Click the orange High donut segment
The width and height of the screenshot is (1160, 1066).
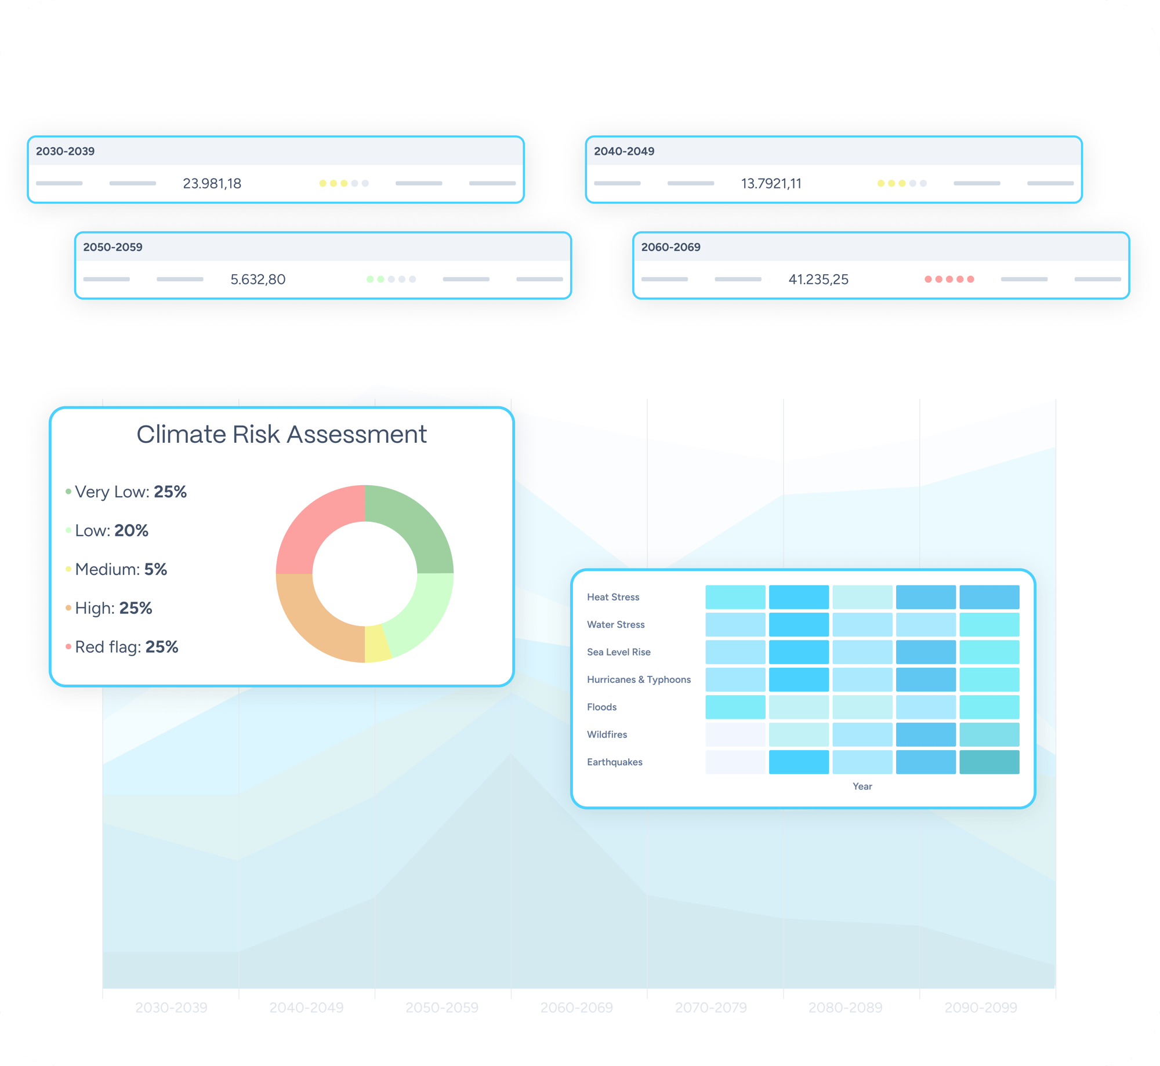coord(316,623)
